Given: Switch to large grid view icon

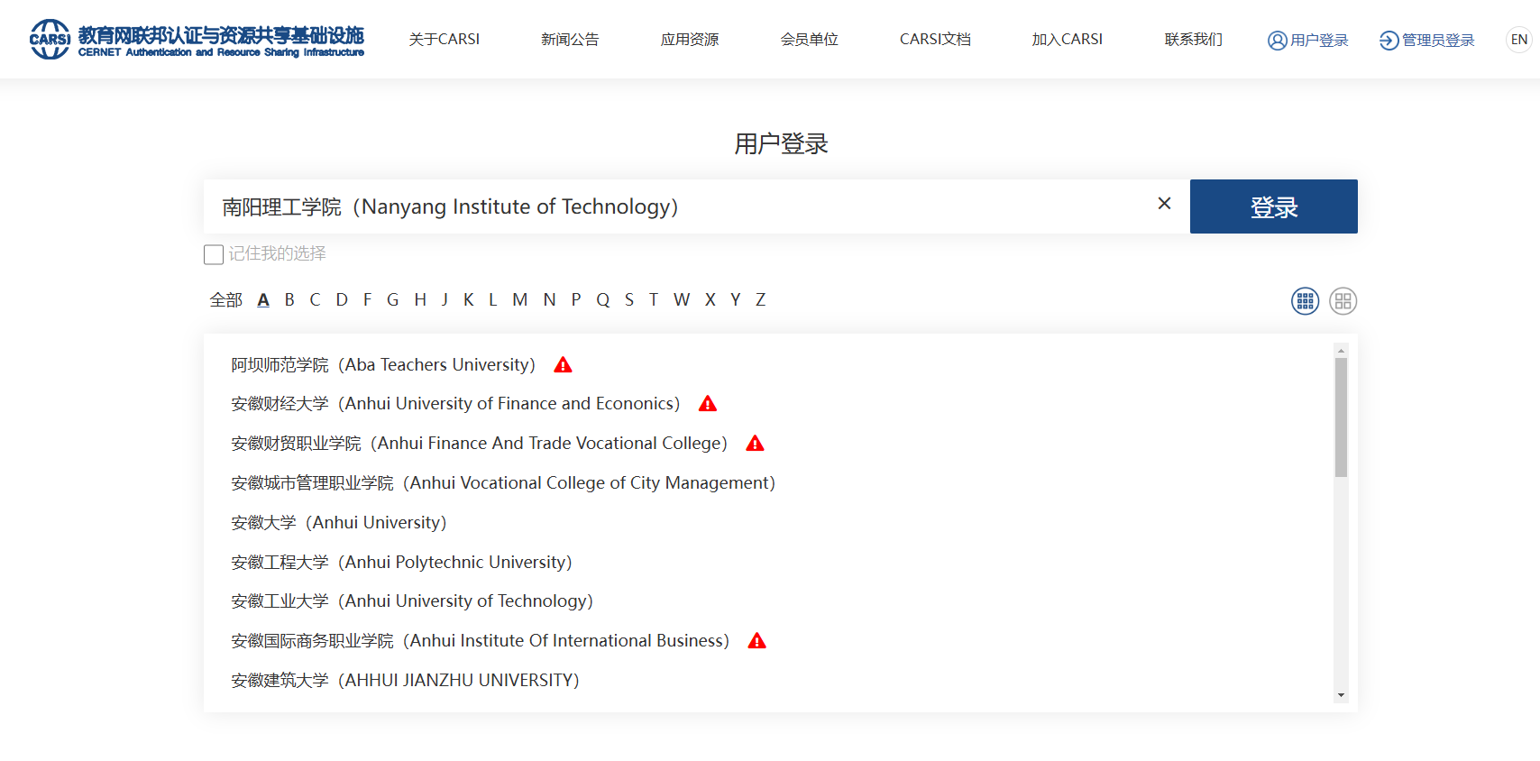Looking at the screenshot, I should [1343, 301].
